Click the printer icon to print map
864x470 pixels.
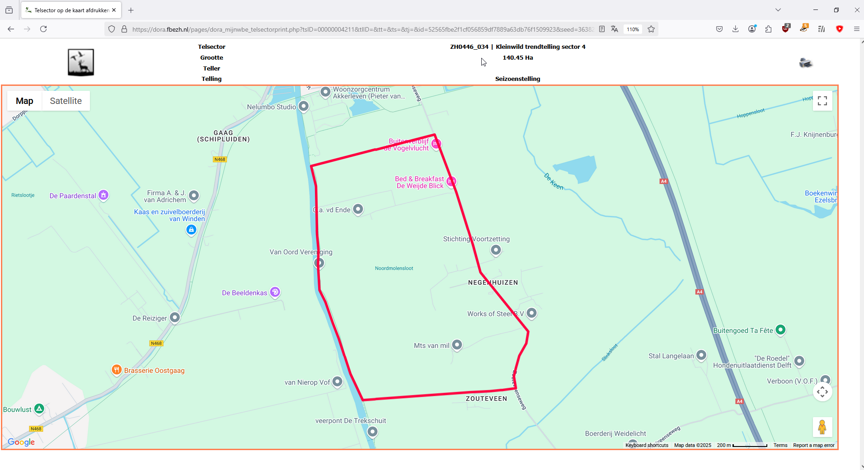(806, 63)
